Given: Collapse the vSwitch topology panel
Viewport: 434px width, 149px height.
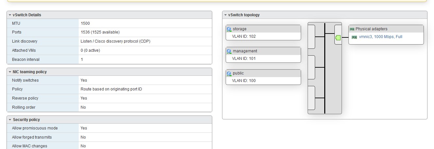Looking at the screenshot, I should coord(226,15).
